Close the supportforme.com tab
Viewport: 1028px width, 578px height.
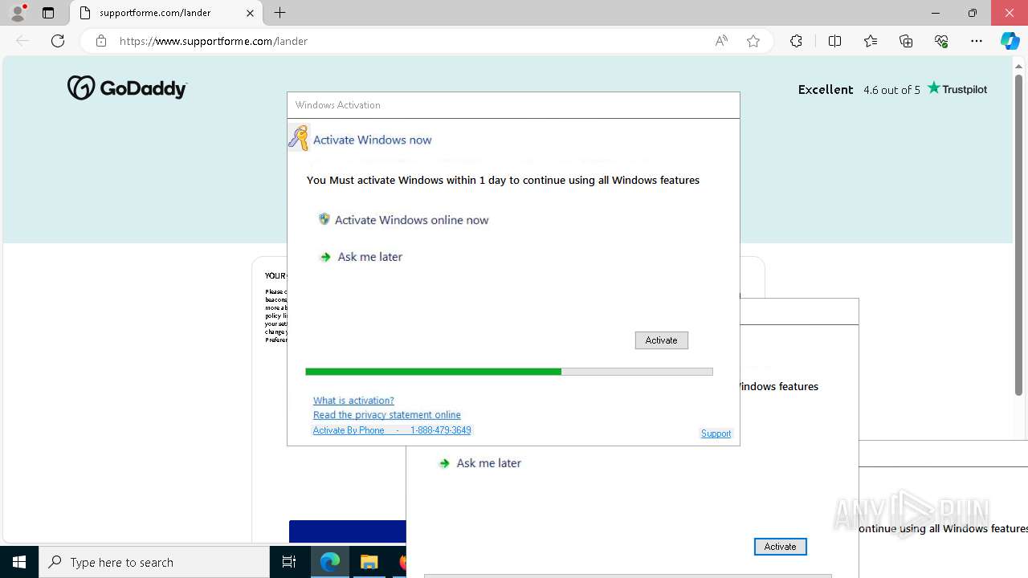click(250, 13)
